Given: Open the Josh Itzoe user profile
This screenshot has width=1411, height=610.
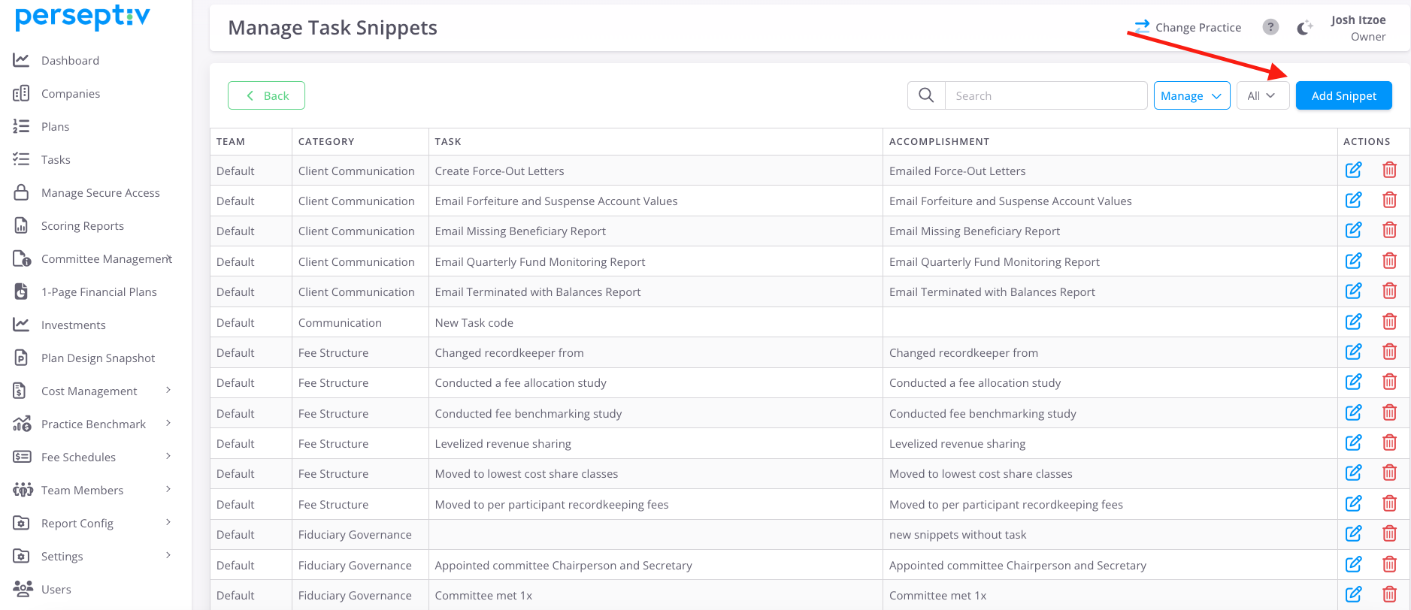Looking at the screenshot, I should tap(1358, 28).
